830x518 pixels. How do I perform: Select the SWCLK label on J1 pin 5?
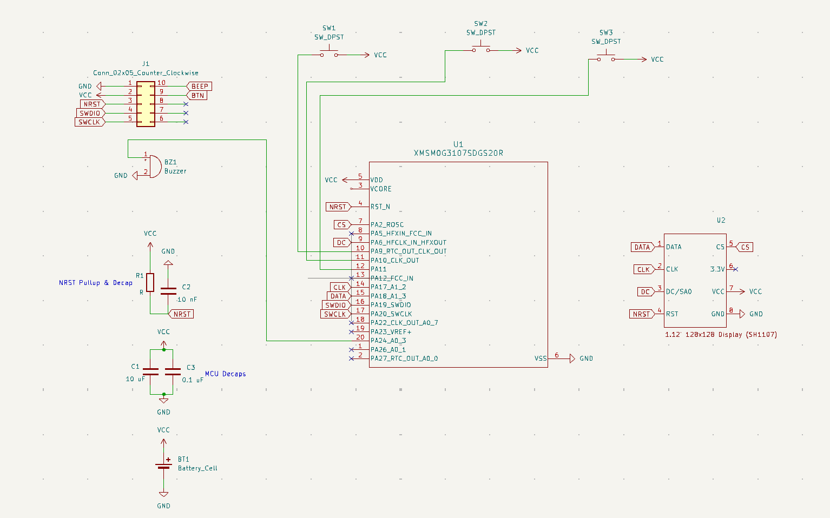click(90, 122)
